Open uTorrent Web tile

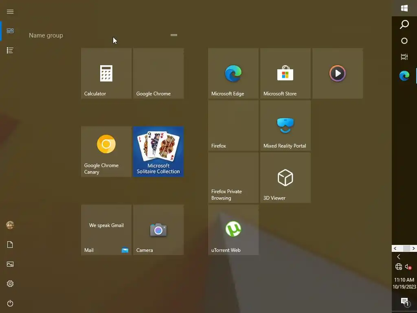coord(233,230)
